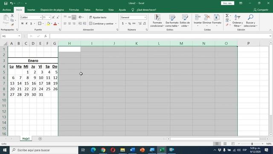Click the Format Painter brush icon

[12, 25]
